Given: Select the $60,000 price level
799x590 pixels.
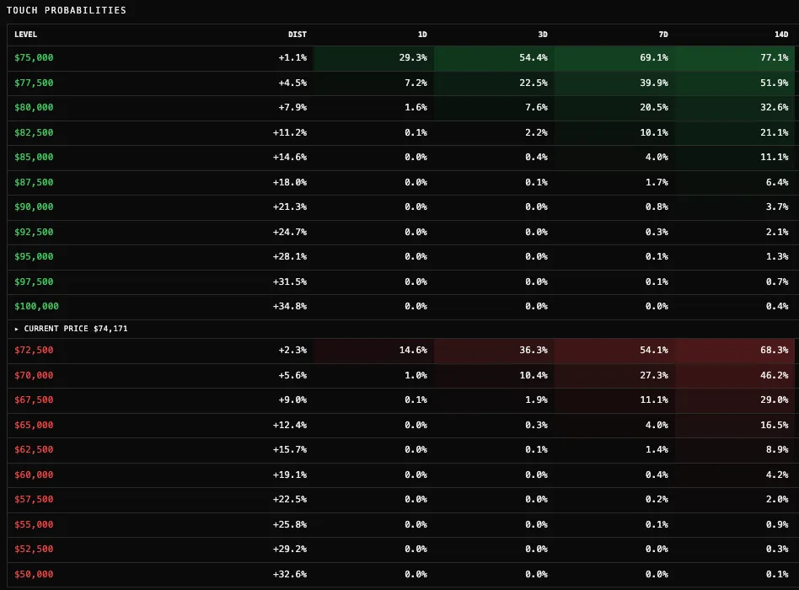Looking at the screenshot, I should point(34,475).
